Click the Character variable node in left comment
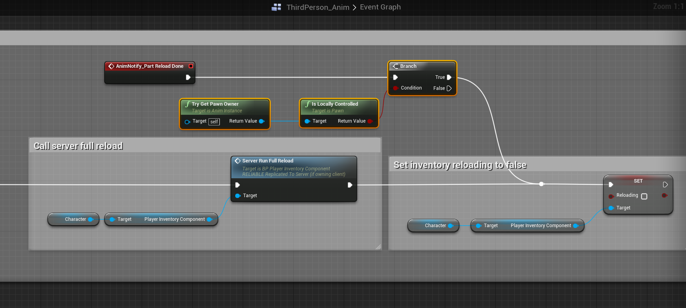The width and height of the screenshot is (686, 308). tap(73, 219)
